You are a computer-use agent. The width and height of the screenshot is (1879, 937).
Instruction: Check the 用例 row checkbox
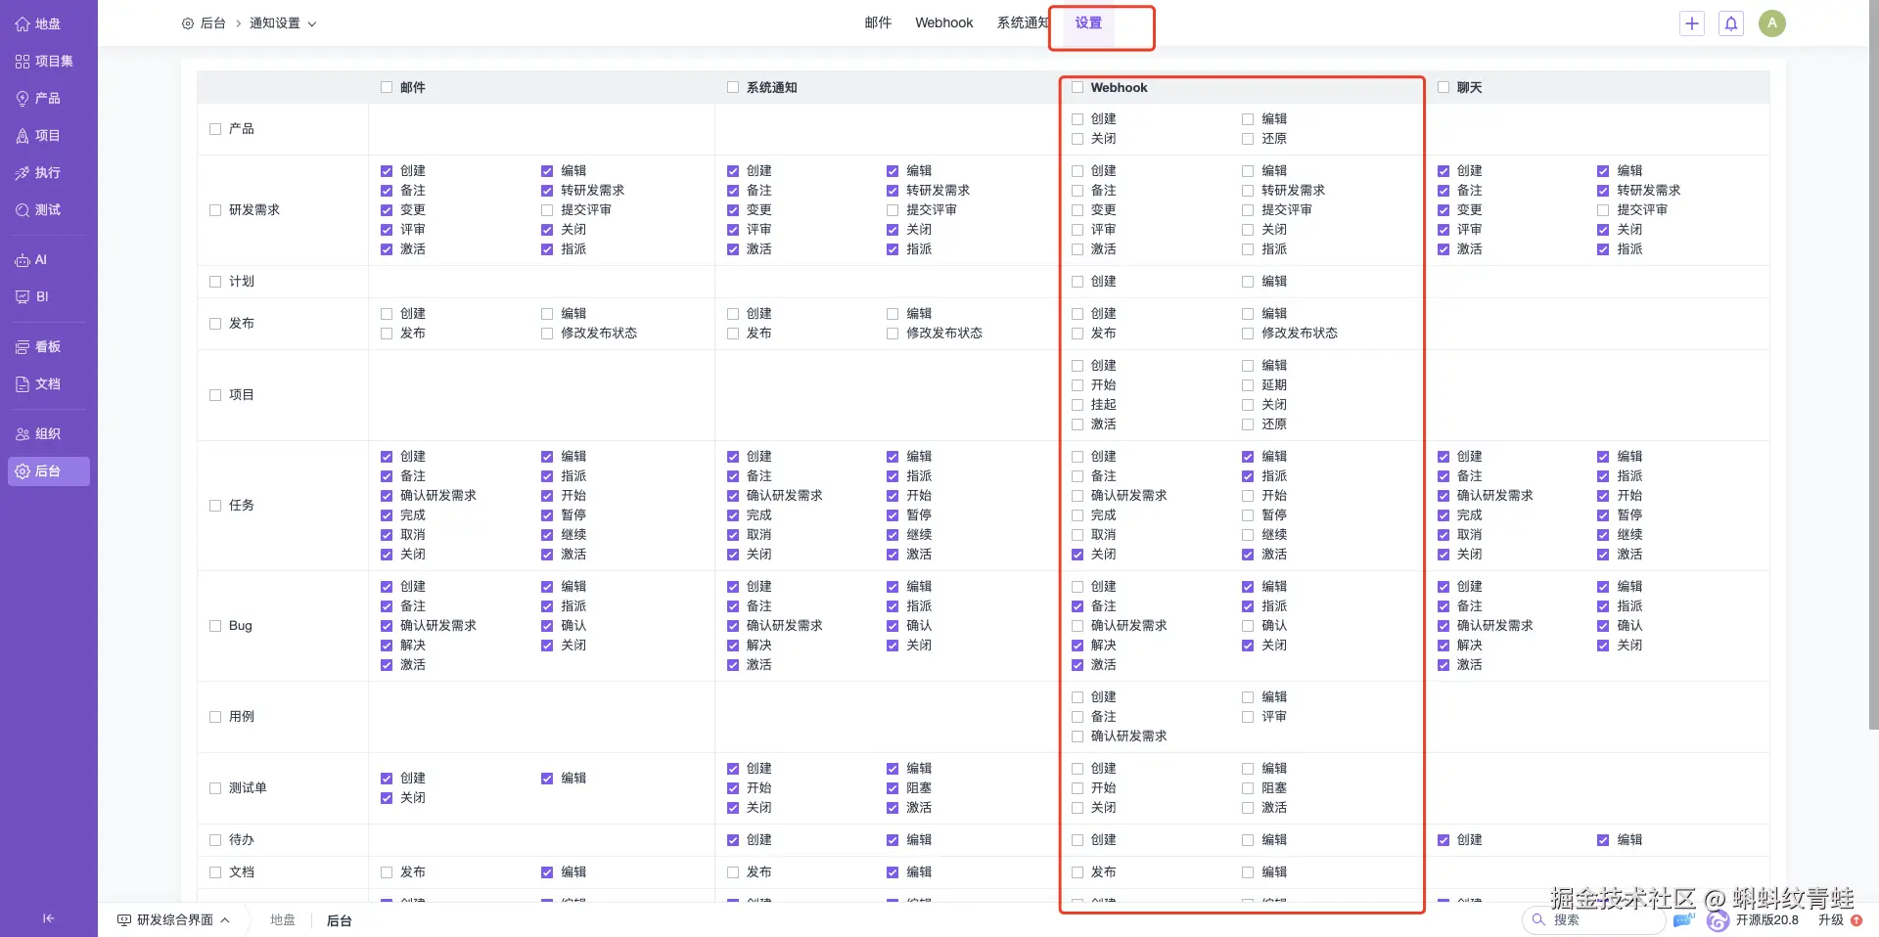coord(215,717)
